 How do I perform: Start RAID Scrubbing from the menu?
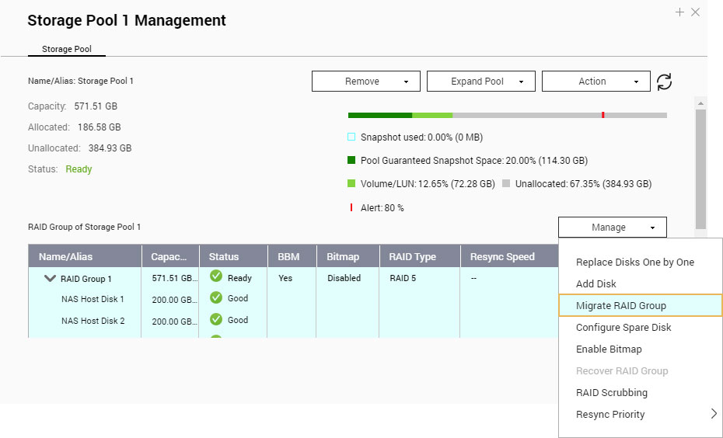(611, 393)
